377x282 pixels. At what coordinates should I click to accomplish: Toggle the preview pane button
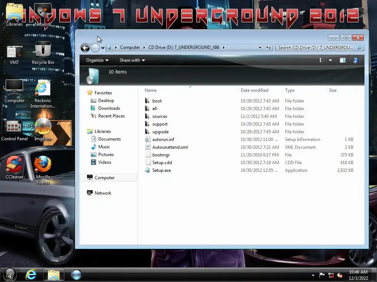pos(343,60)
